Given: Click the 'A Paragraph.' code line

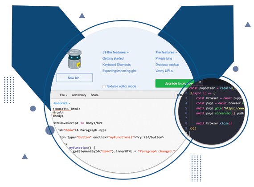Looking at the screenshot, I should [82, 130].
